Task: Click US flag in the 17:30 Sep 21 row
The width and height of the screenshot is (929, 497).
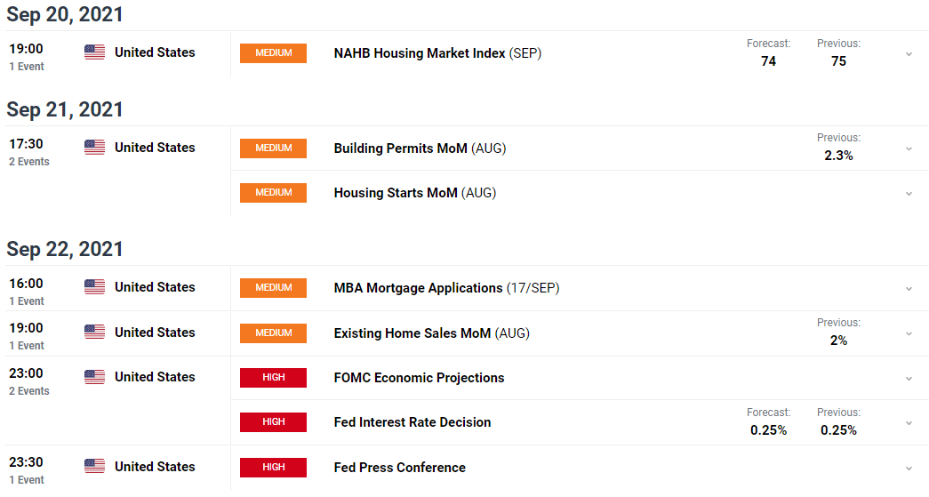Action: [95, 148]
